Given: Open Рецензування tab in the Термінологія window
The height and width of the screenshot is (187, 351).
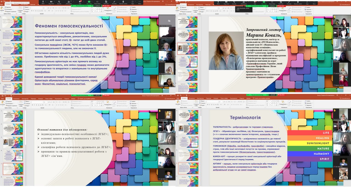Looking at the screenshot, I should point(234,98).
